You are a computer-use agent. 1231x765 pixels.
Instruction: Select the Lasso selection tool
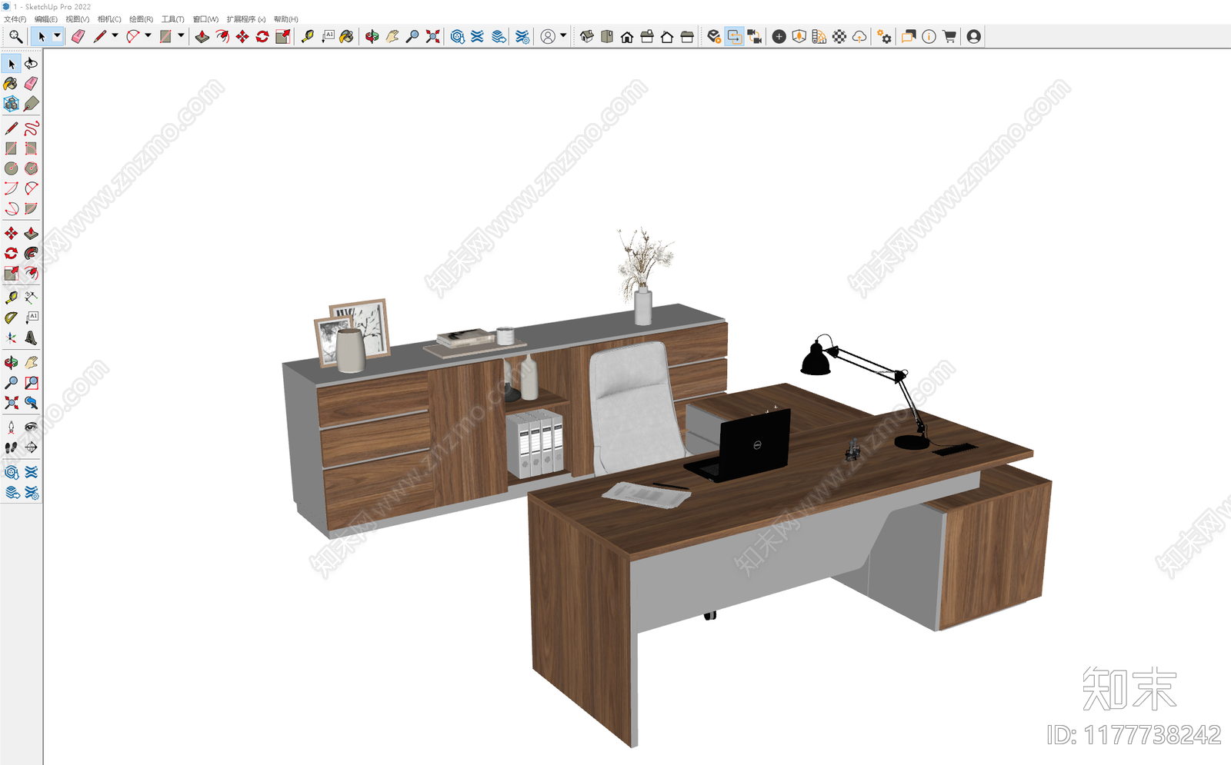coord(32,64)
